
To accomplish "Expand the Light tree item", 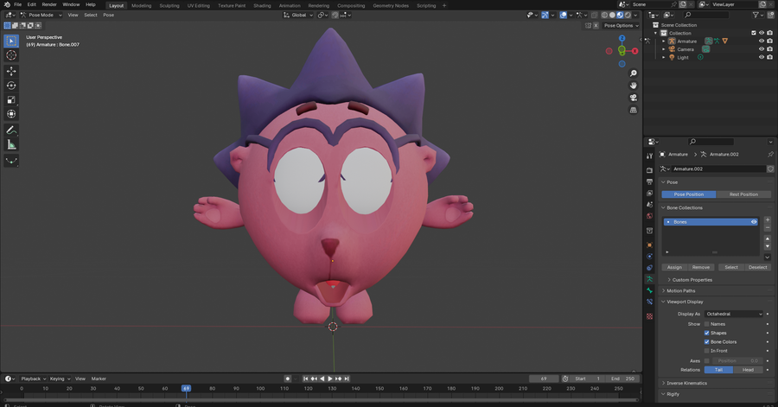I will 663,57.
